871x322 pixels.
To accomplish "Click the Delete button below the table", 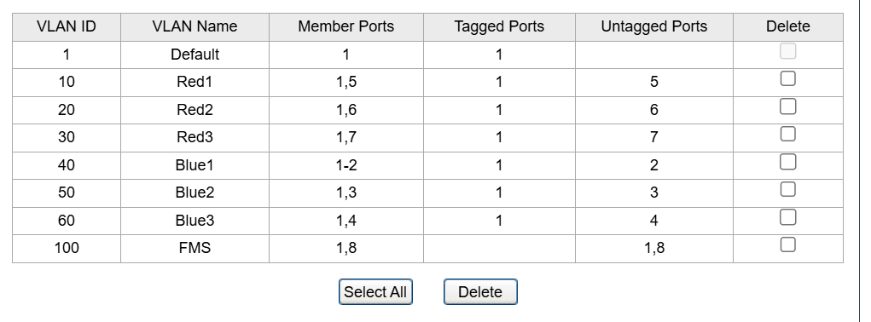I will tap(480, 291).
